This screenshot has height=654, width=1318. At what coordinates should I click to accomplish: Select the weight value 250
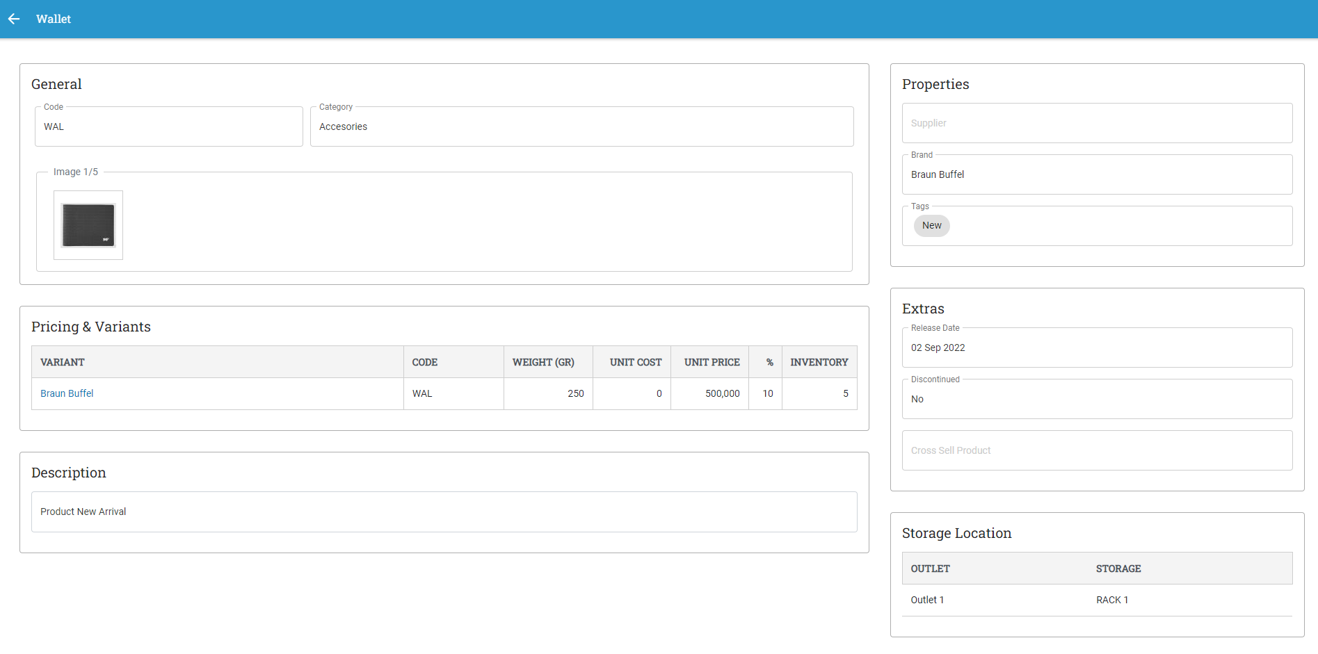pyautogui.click(x=575, y=393)
